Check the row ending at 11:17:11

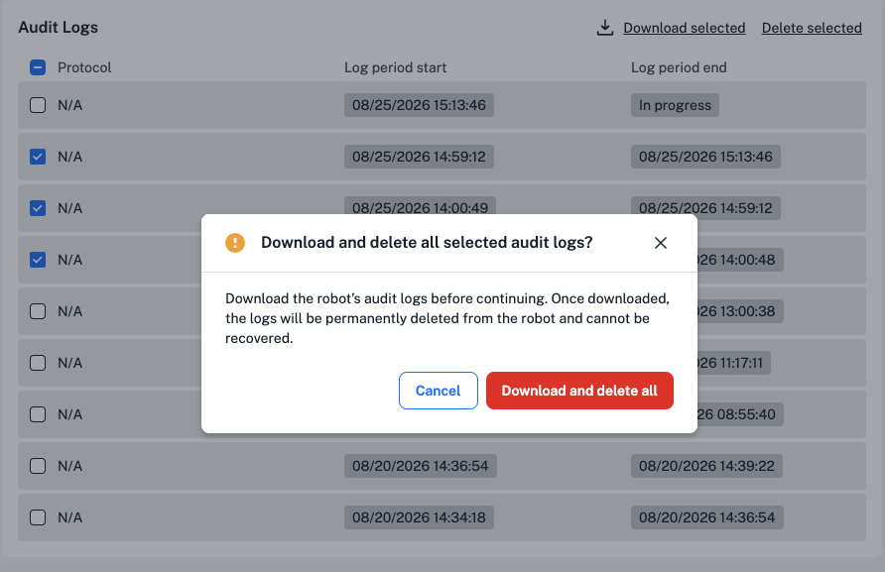point(38,363)
